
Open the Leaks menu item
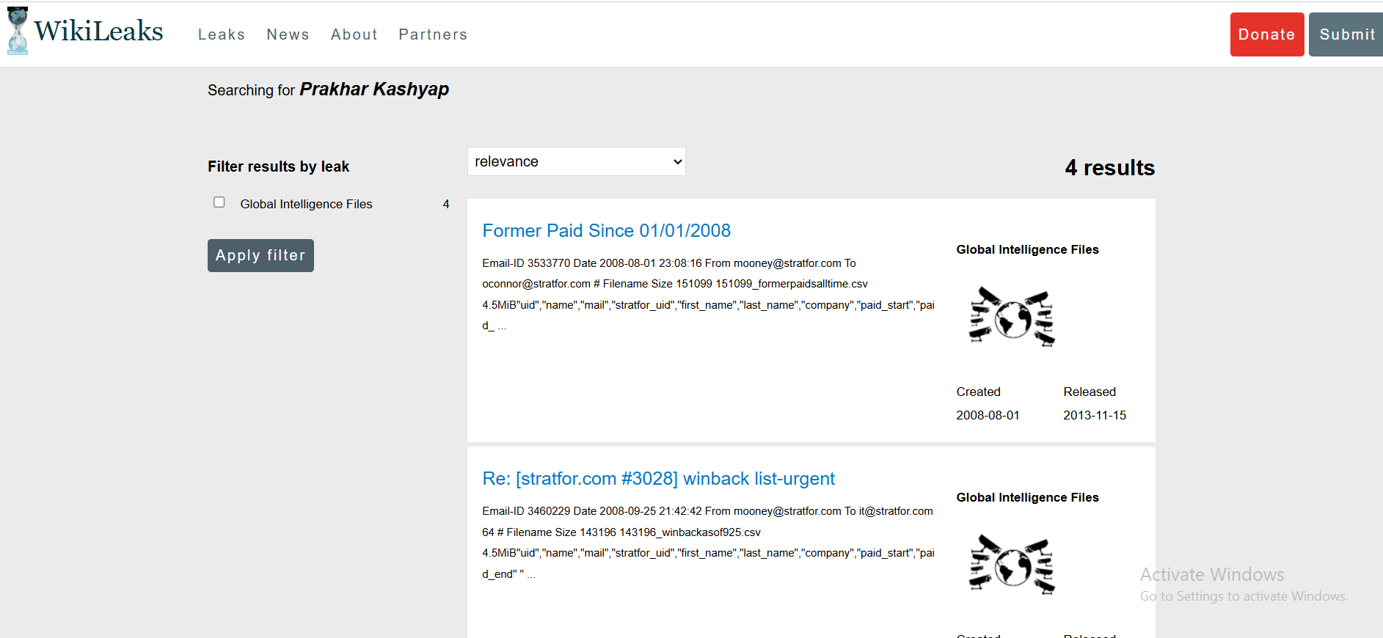click(222, 34)
